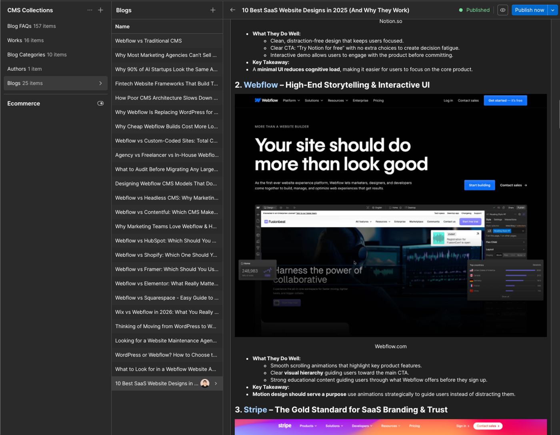The width and height of the screenshot is (560, 435).
Task: Click the CMS Collections panel title
Action: pos(30,10)
